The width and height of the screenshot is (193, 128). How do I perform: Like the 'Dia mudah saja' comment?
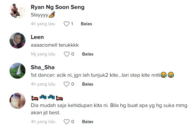pyautogui.click(x=67, y=122)
